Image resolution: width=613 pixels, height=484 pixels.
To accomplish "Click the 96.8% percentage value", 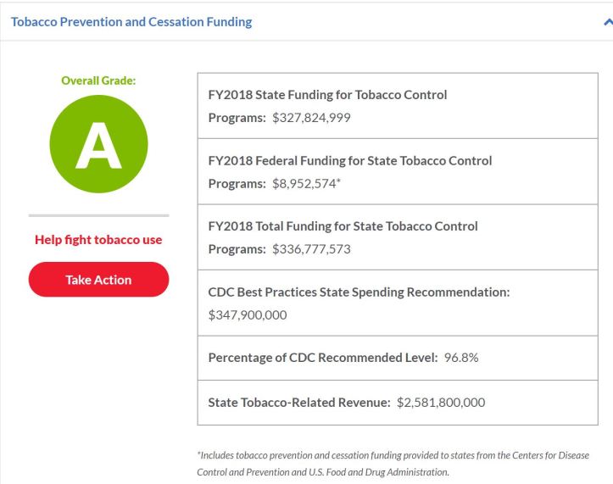I will [461, 358].
